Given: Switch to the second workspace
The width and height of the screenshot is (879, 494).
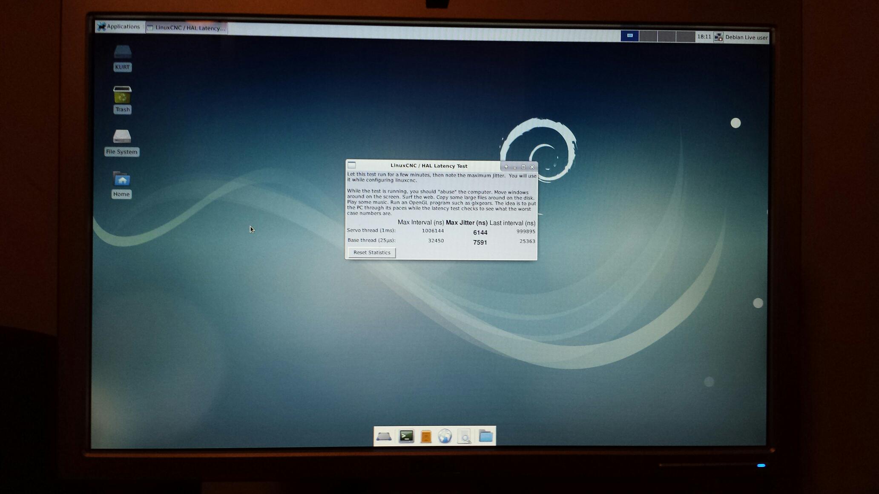Looking at the screenshot, I should coord(648,36).
